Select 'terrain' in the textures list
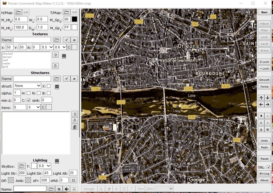 point(7,57)
